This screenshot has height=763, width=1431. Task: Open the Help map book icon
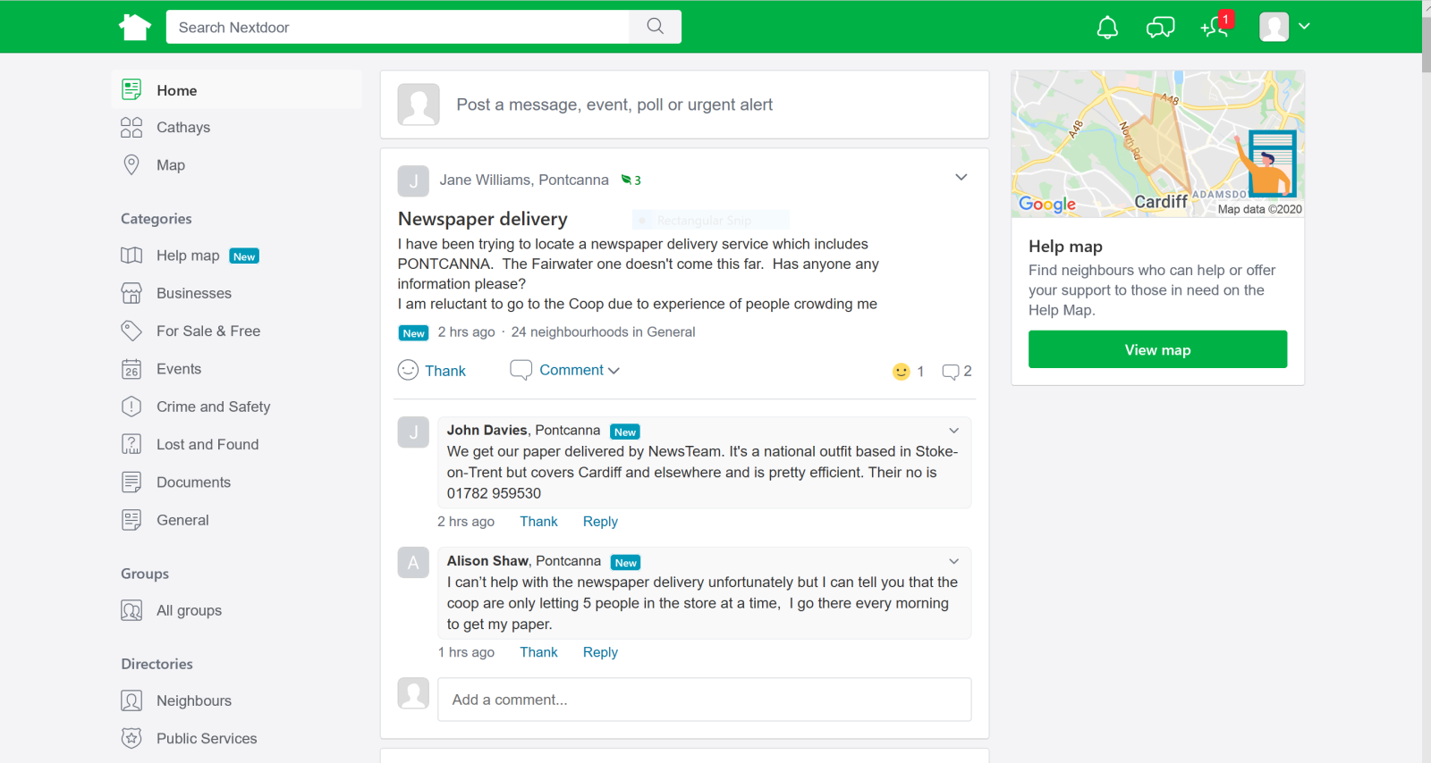(x=131, y=256)
